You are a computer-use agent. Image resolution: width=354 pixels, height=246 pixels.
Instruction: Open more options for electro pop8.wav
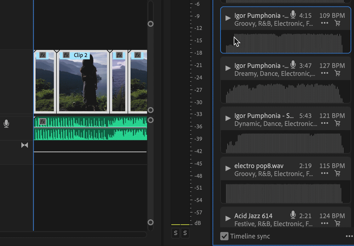click(324, 174)
